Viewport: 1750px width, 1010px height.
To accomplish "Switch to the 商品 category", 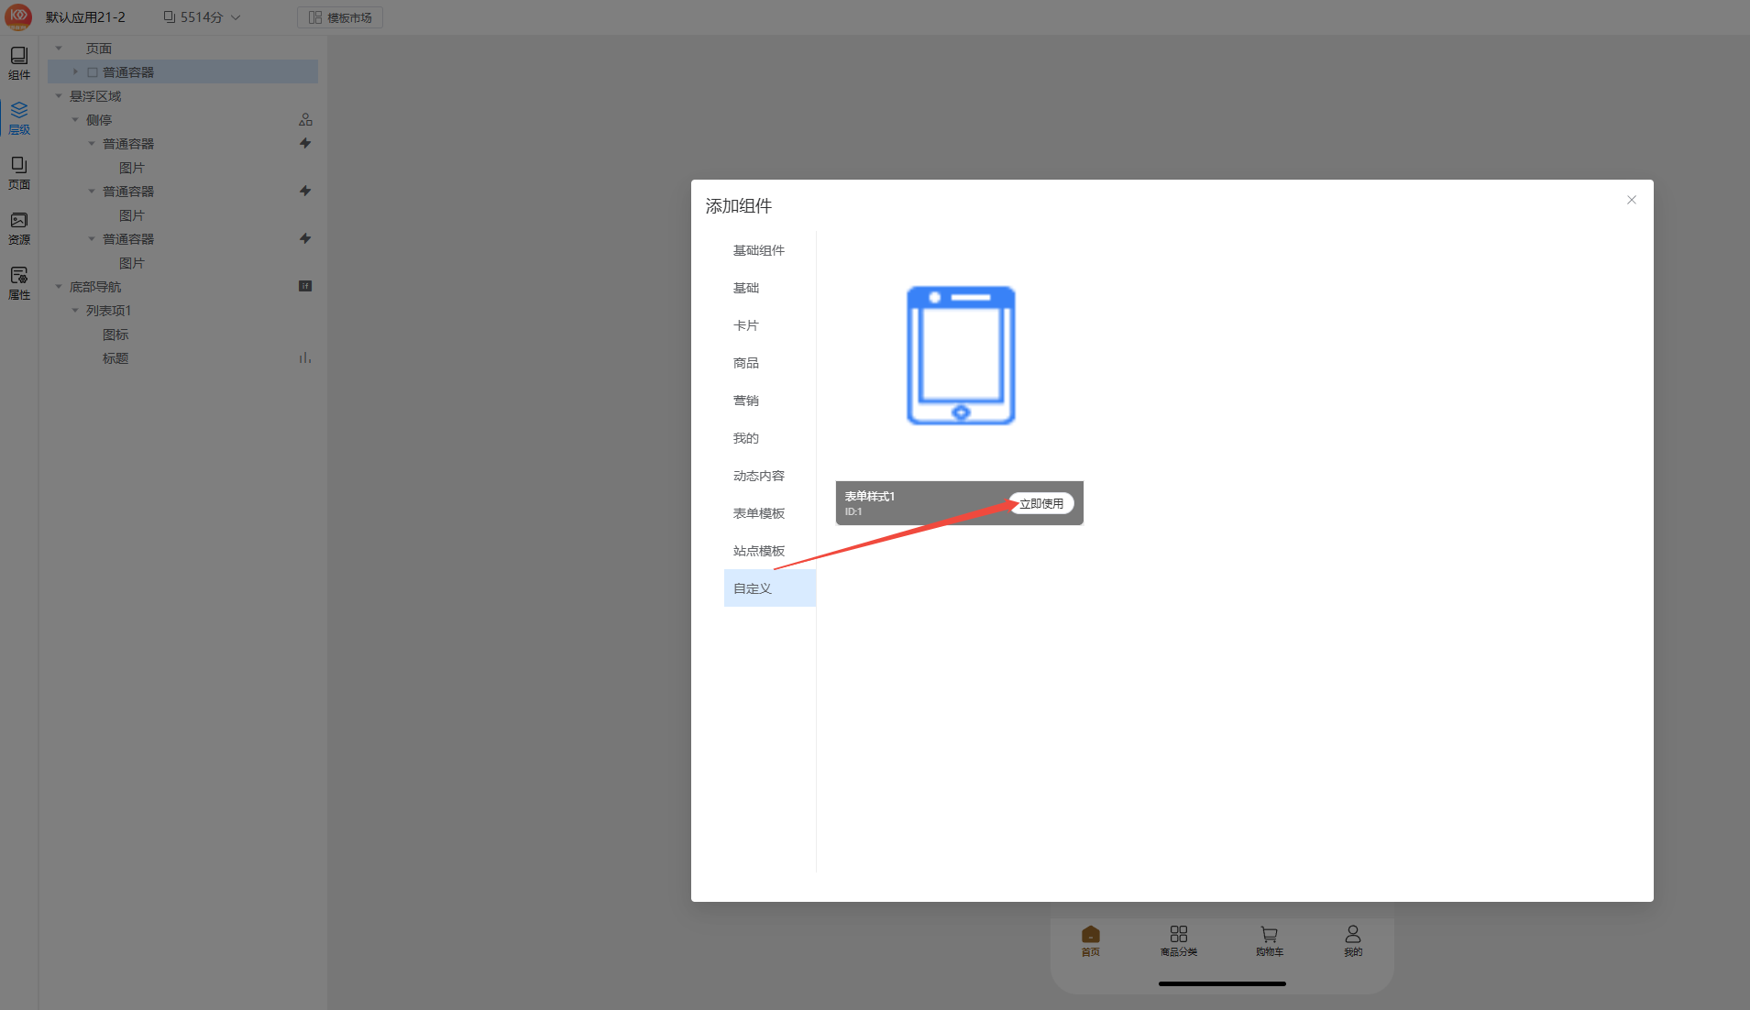I will 745,363.
